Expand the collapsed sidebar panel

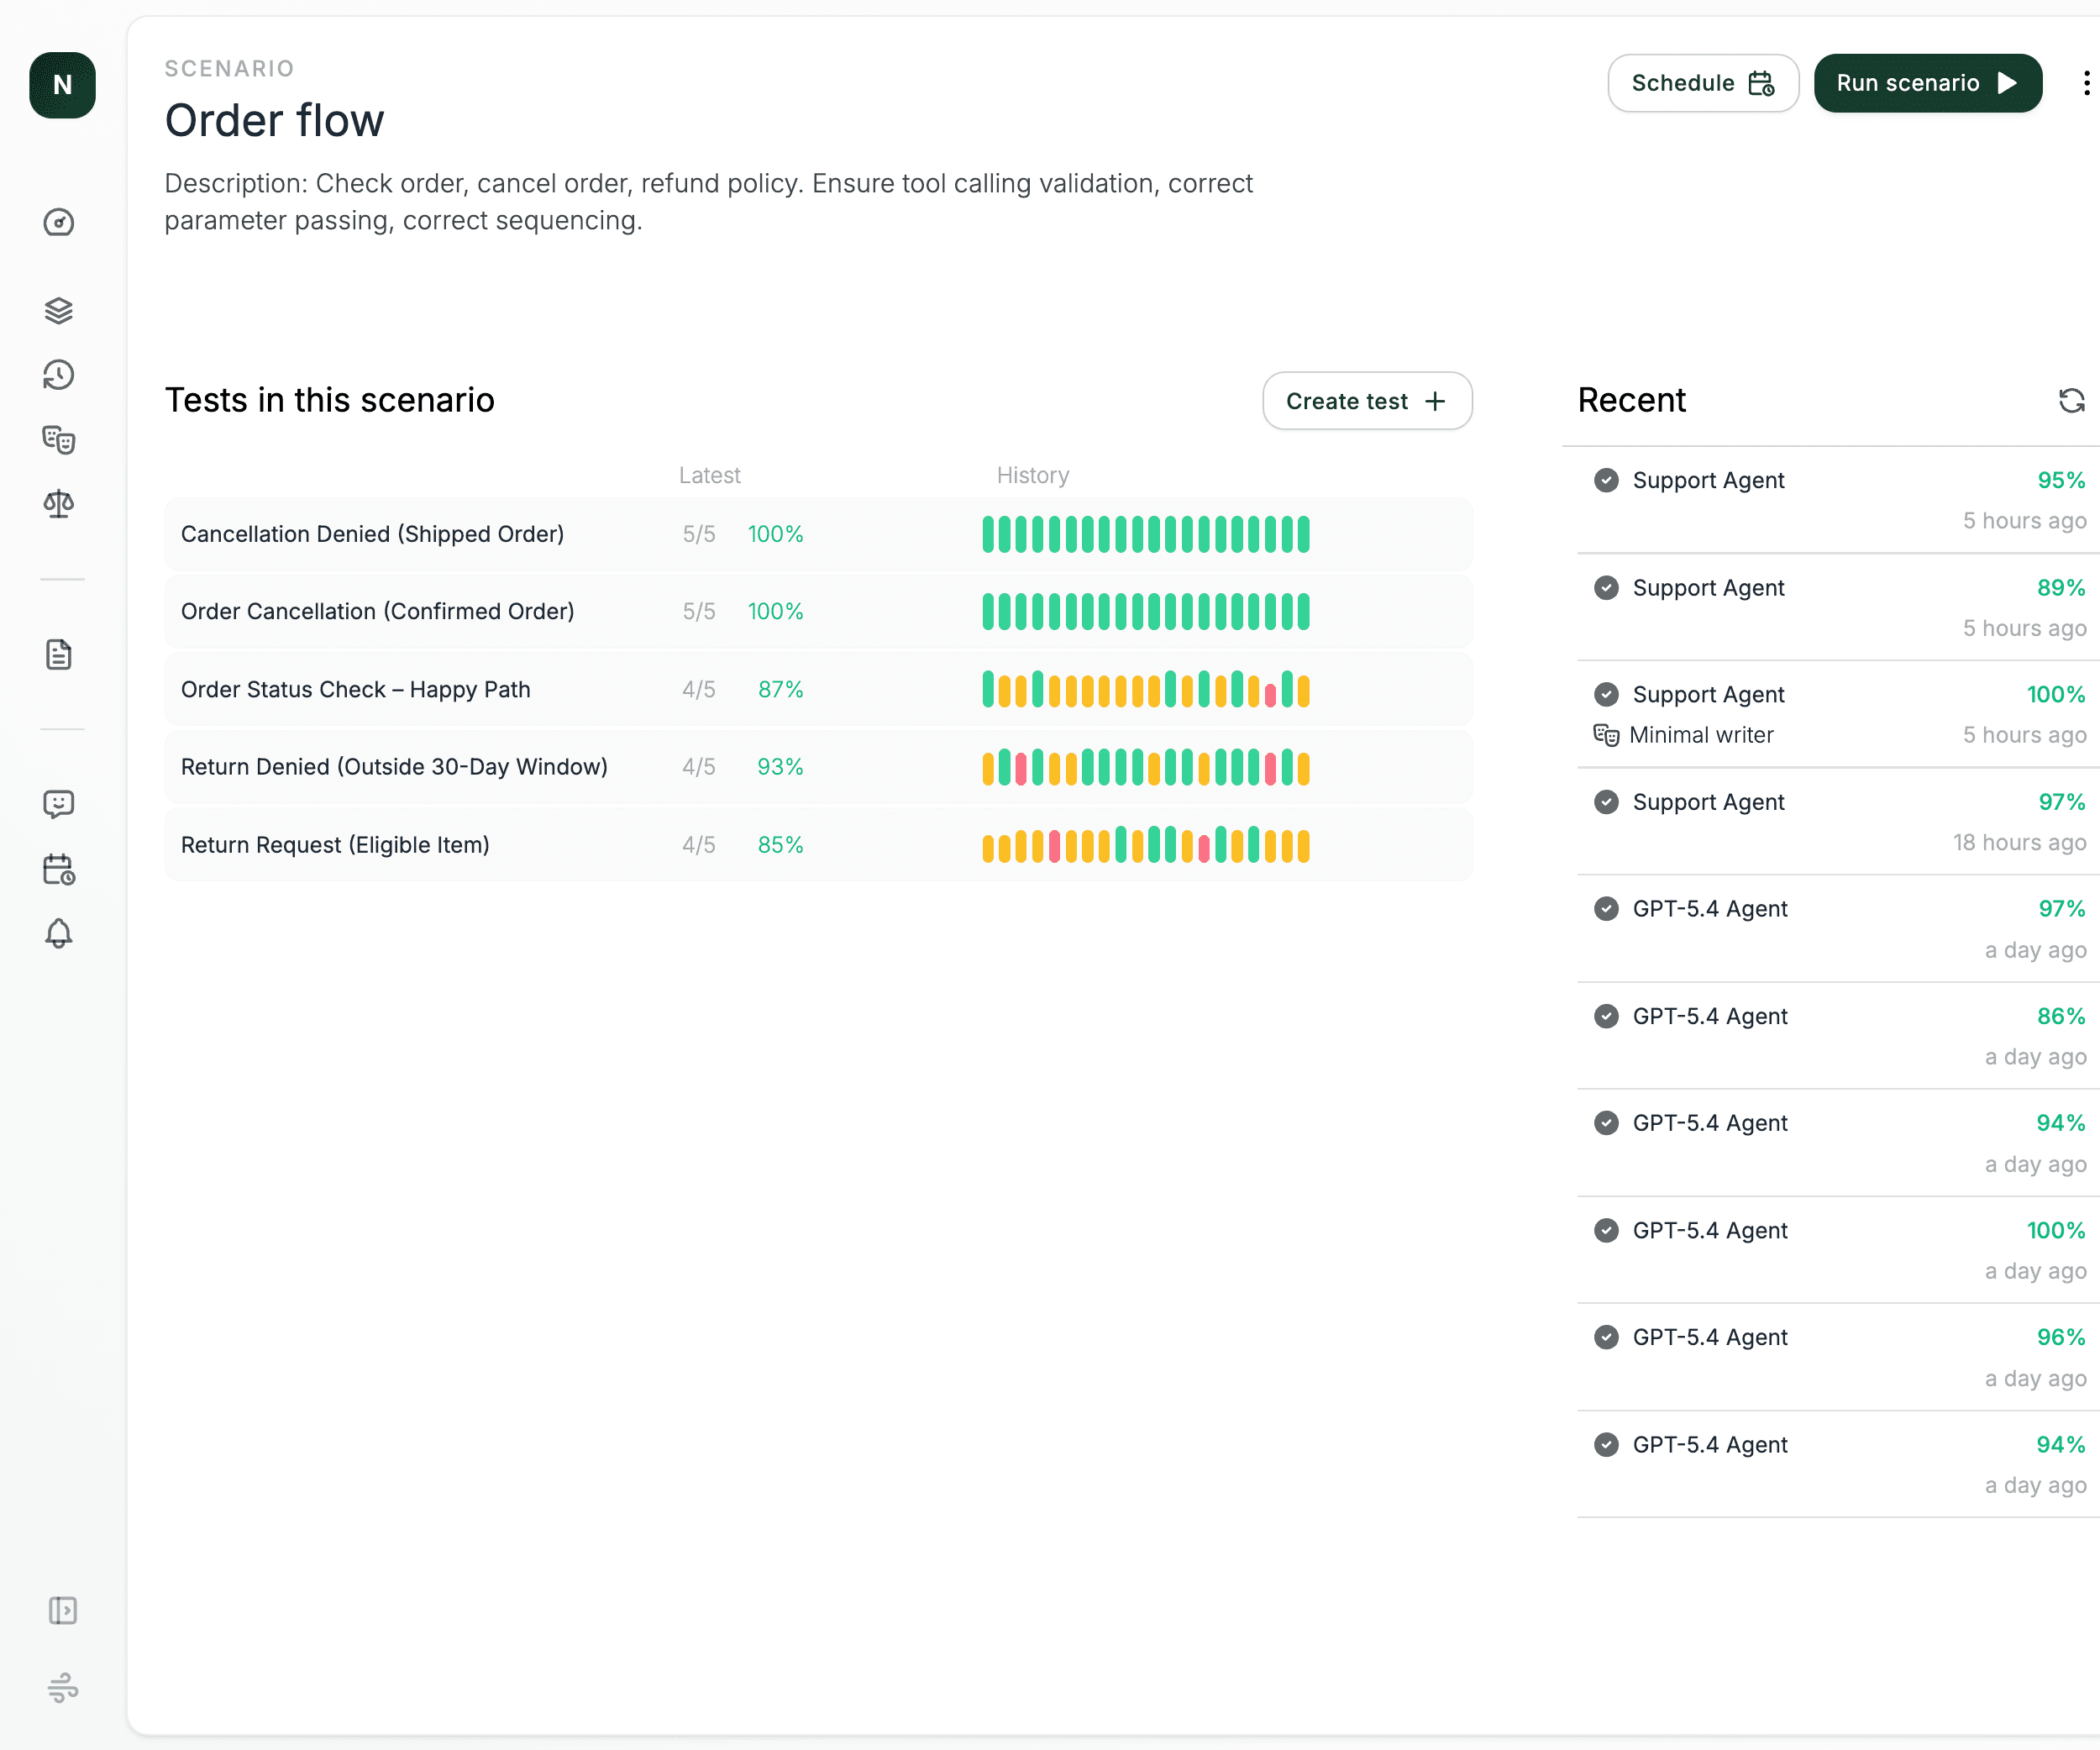[62, 1610]
